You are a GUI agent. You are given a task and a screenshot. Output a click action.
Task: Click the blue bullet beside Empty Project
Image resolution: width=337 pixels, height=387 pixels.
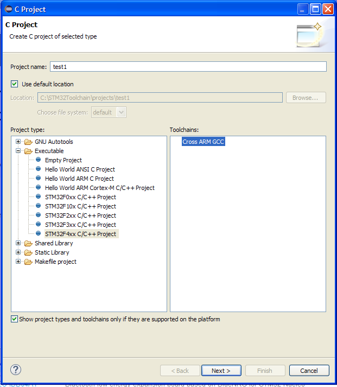point(38,160)
